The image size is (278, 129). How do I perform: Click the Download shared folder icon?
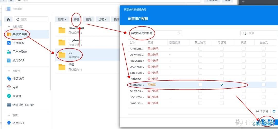(62, 30)
